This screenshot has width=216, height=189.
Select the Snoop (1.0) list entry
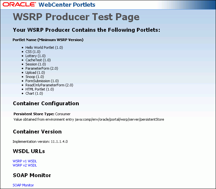coord(35,77)
